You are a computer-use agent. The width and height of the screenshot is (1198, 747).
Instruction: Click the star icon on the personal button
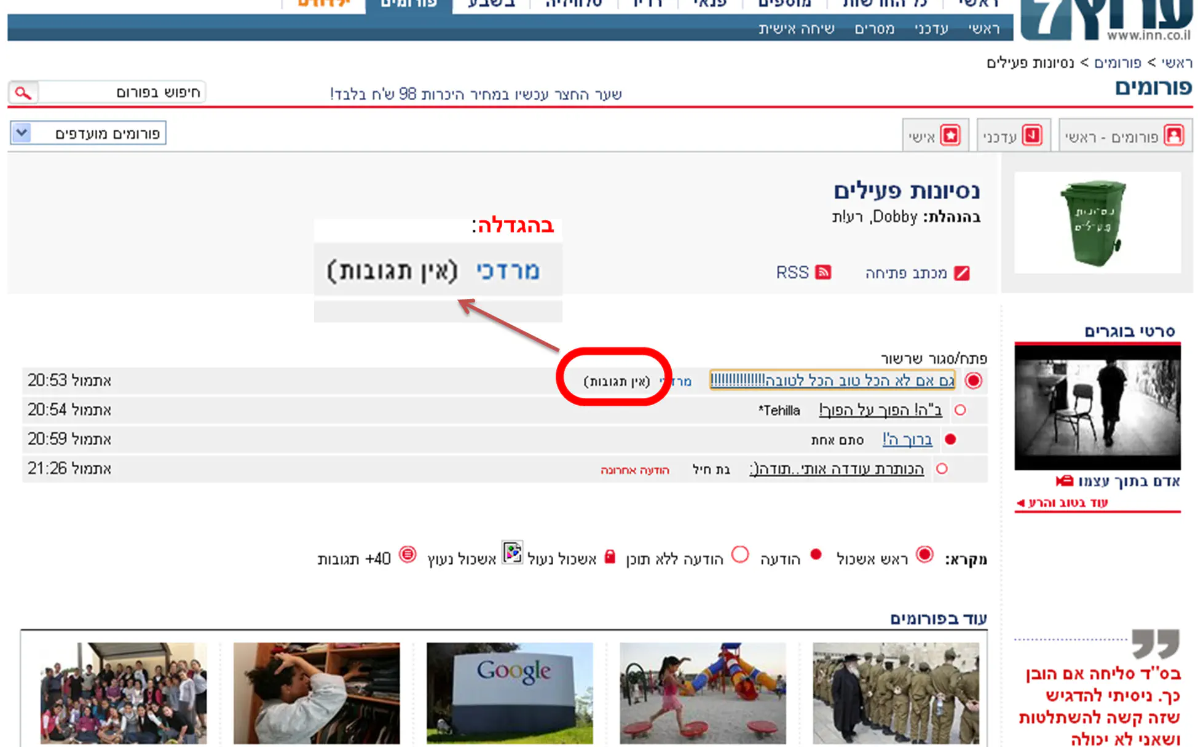[950, 135]
